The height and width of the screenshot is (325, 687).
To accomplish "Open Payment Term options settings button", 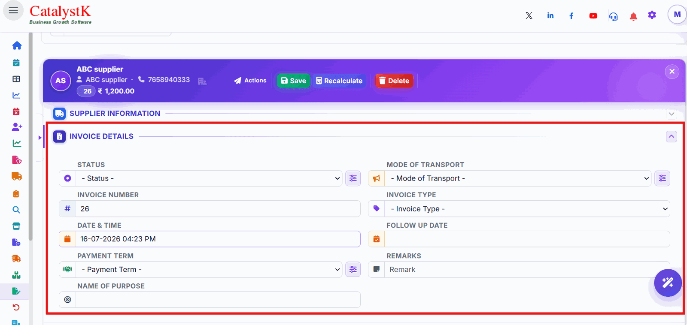I will [x=353, y=269].
